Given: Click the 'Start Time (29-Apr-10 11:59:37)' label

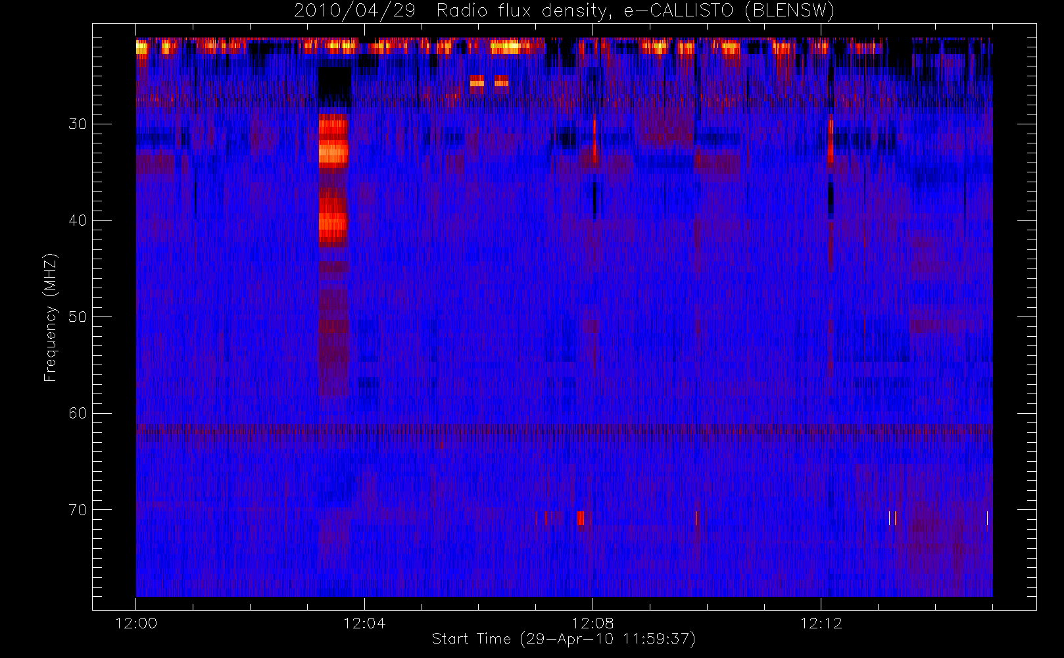Looking at the screenshot, I should coord(564,639).
